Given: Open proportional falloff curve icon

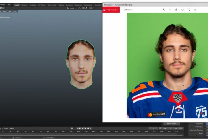Looking at the screenshot, I should pyautogui.click(x=93, y=8).
